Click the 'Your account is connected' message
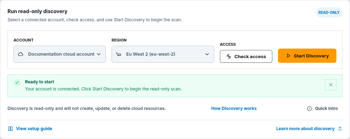This screenshot has width=350, height=139. [x=103, y=89]
